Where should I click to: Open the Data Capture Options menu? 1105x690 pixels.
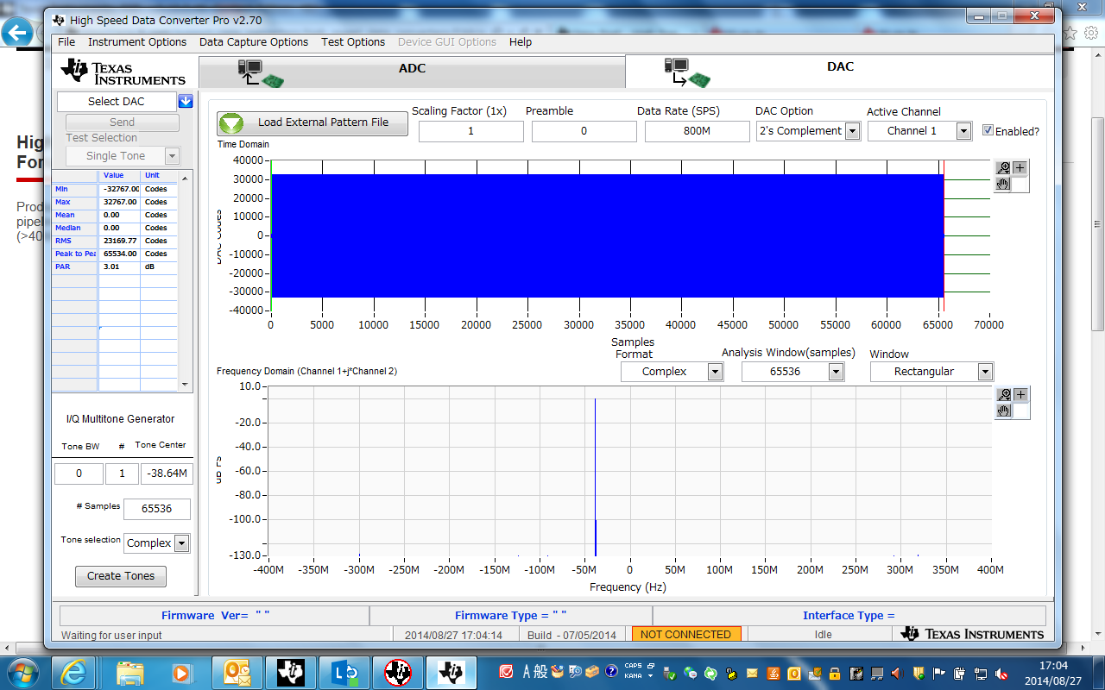click(254, 41)
